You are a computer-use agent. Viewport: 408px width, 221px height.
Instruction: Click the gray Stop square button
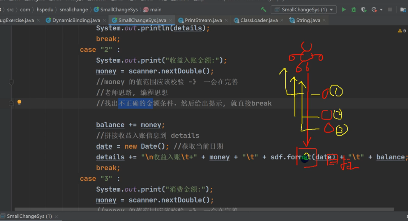coord(390,10)
